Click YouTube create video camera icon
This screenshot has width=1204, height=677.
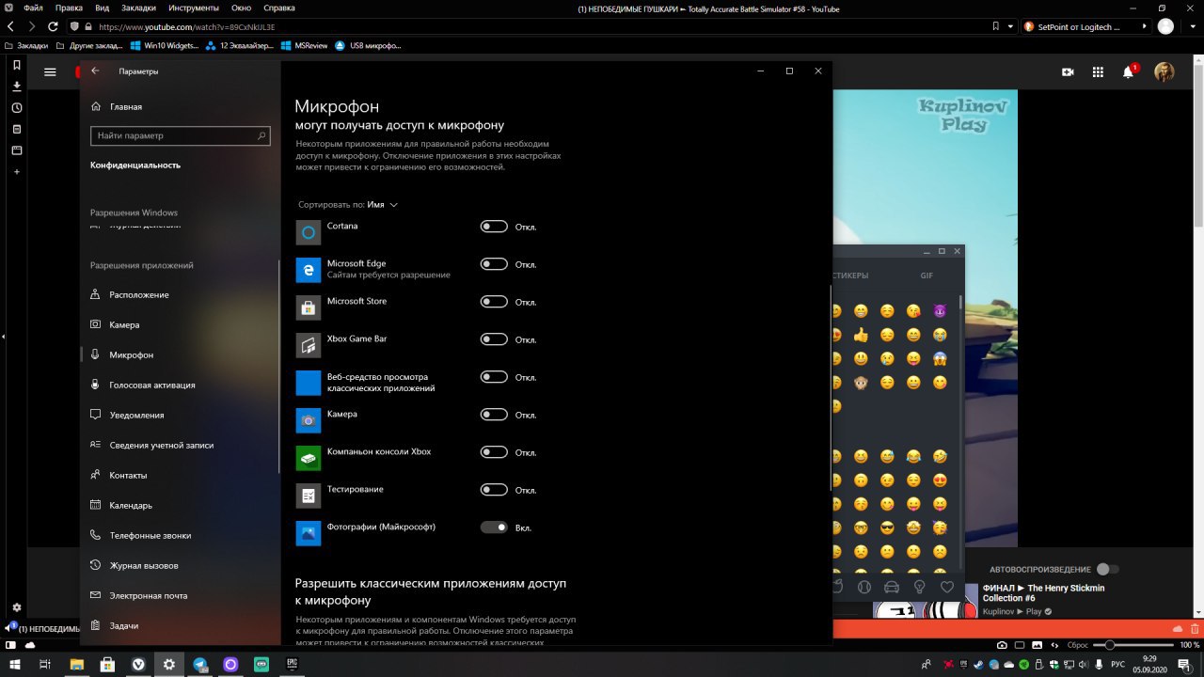click(1068, 72)
